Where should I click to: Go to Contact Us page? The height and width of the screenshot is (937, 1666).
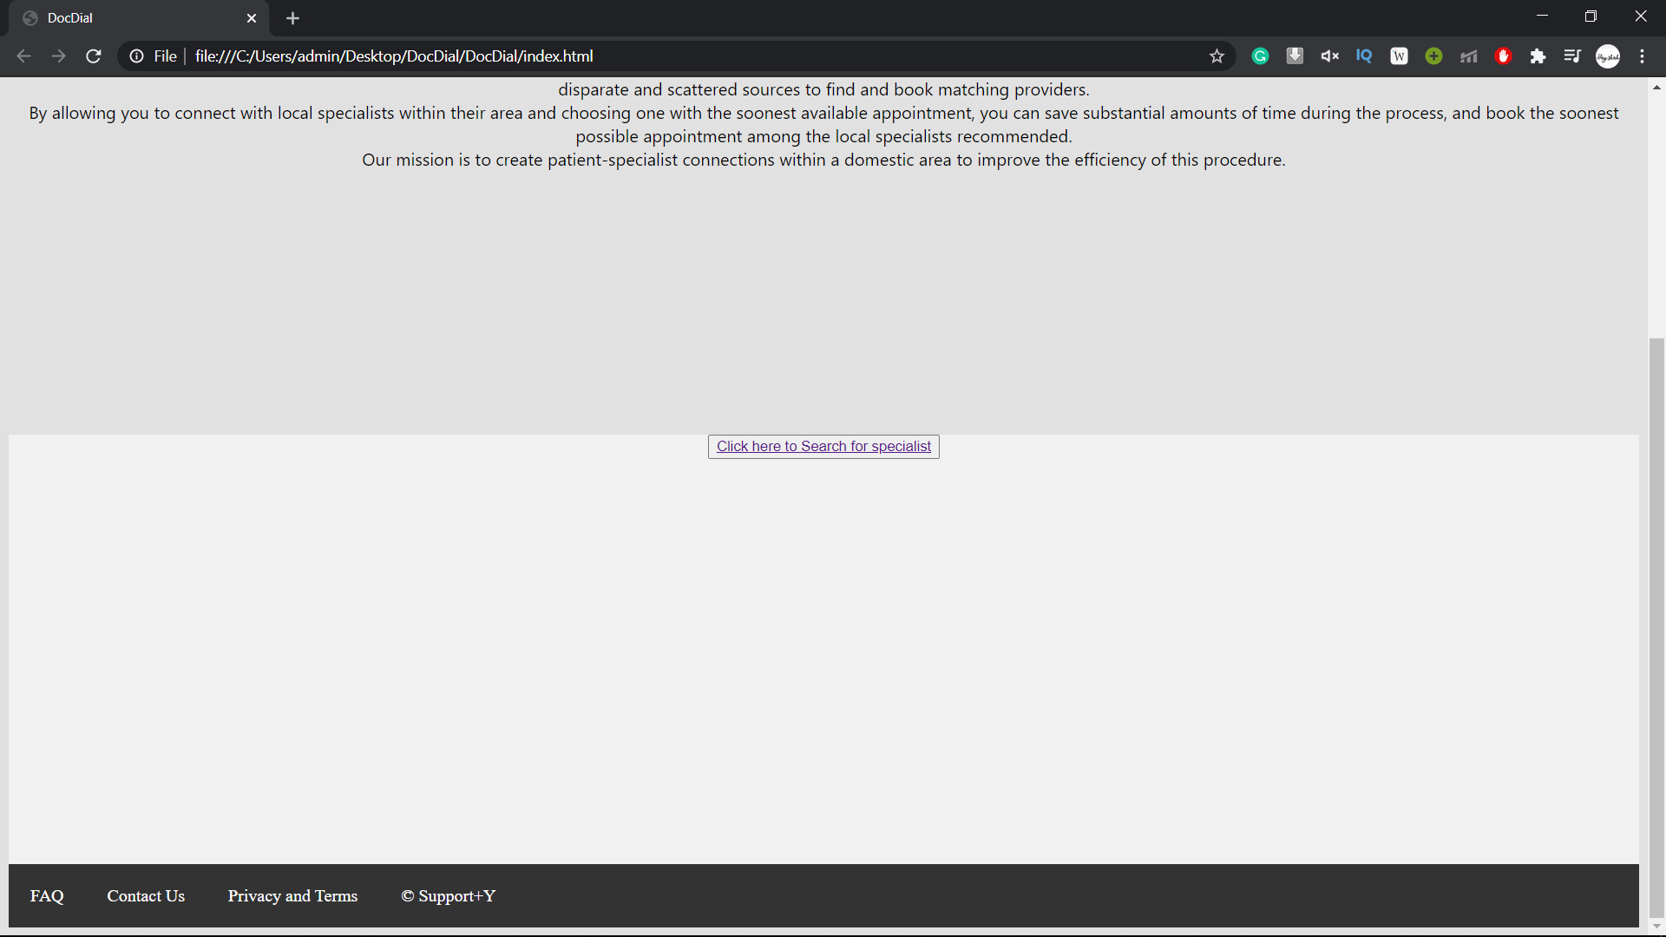coord(146,896)
